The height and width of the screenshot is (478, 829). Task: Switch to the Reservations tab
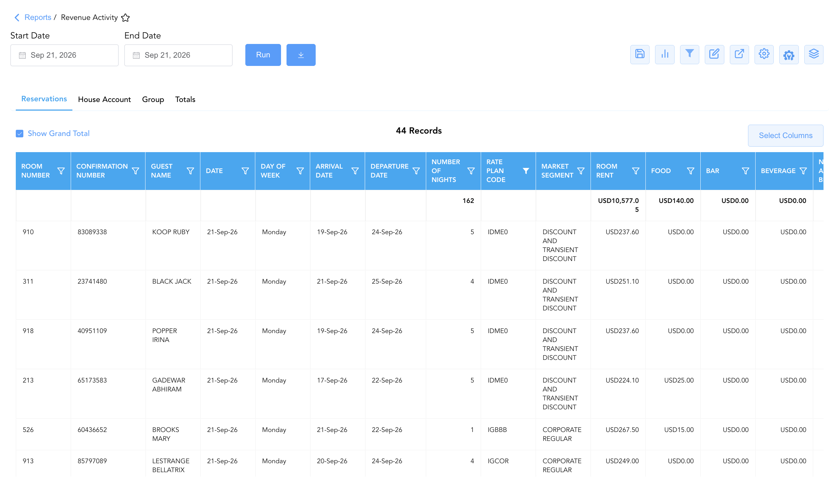click(x=44, y=99)
